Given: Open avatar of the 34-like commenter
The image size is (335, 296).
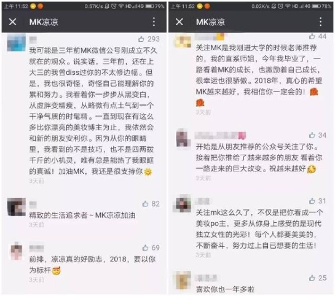Looking at the screenshot, I should (183, 138).
